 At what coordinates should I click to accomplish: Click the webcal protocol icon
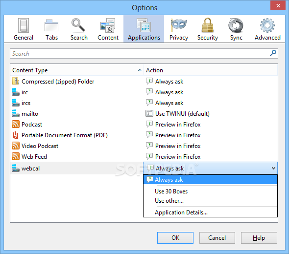click(16, 168)
